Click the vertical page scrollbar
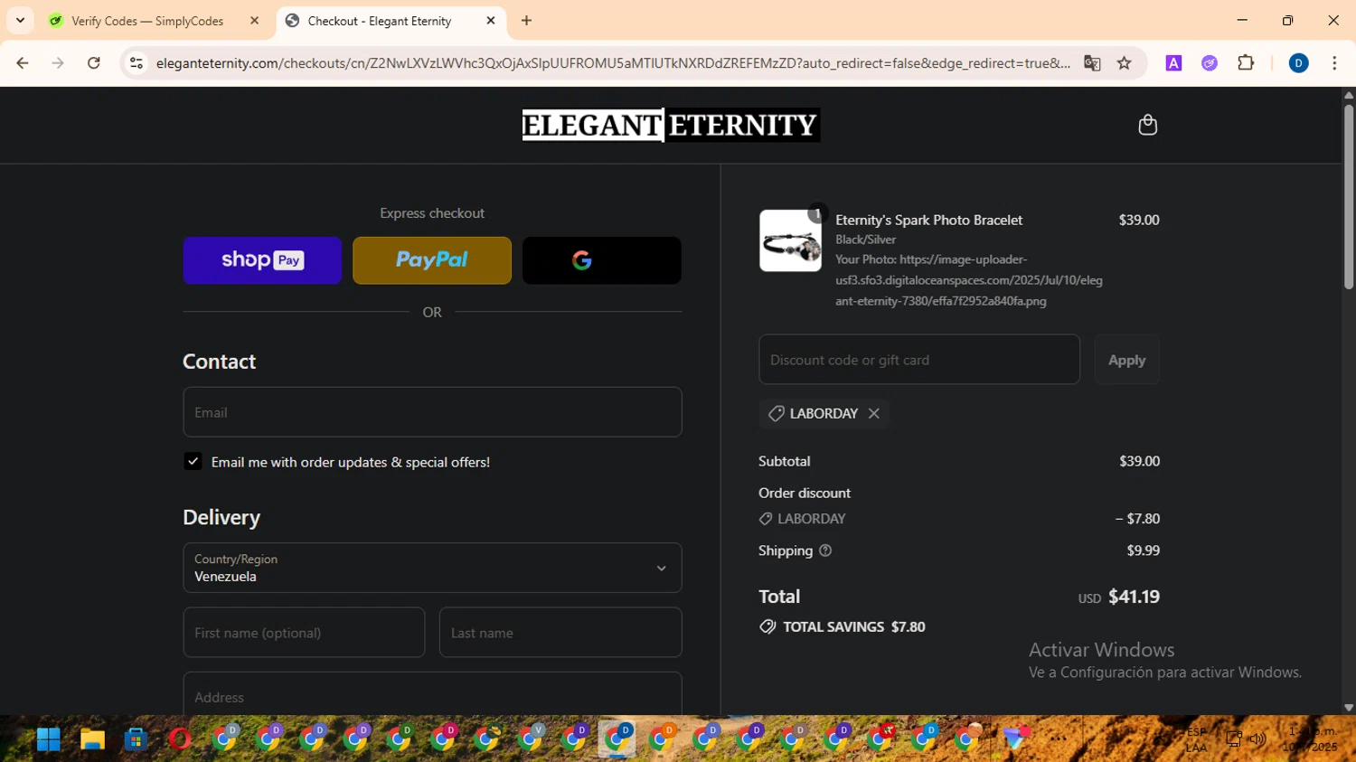Screen dimensions: 1356x762 click(x=1349, y=197)
